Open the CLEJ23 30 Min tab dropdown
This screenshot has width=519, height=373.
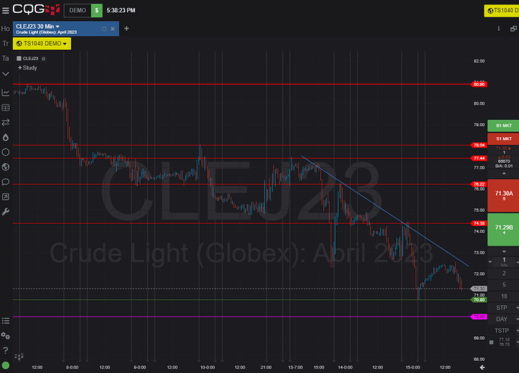tap(57, 26)
